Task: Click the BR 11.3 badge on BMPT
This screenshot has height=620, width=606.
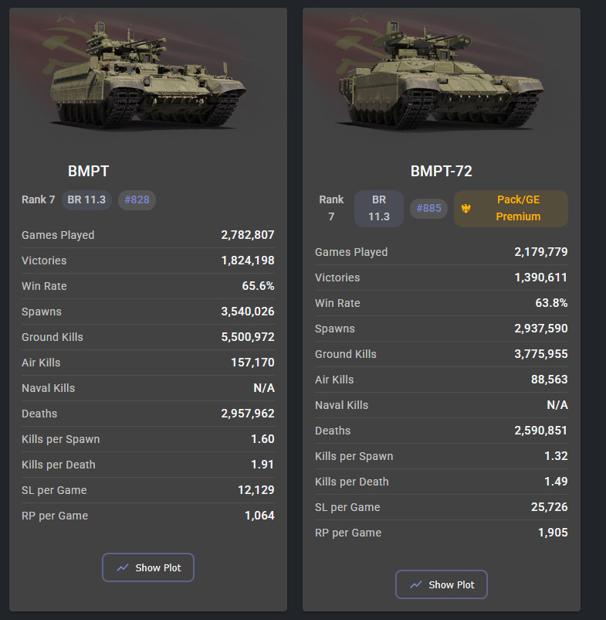Action: coord(86,200)
